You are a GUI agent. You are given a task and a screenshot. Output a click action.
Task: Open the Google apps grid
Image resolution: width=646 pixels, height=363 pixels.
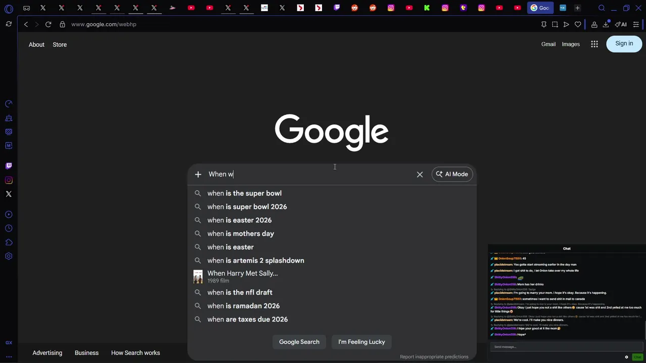point(595,44)
